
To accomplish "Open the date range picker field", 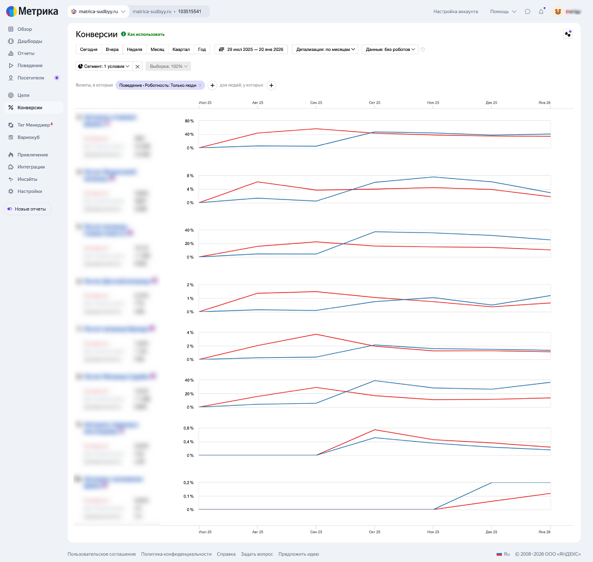I will pyautogui.click(x=251, y=49).
